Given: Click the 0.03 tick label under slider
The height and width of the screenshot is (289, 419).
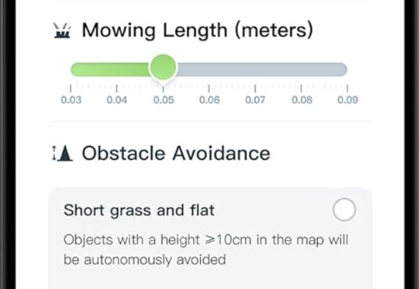Looking at the screenshot, I should pyautogui.click(x=71, y=100).
